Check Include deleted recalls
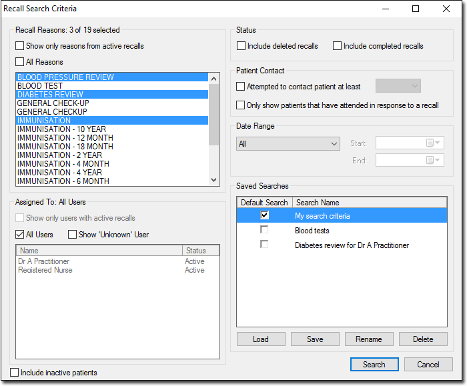This screenshot has height=386, width=467. 242,46
